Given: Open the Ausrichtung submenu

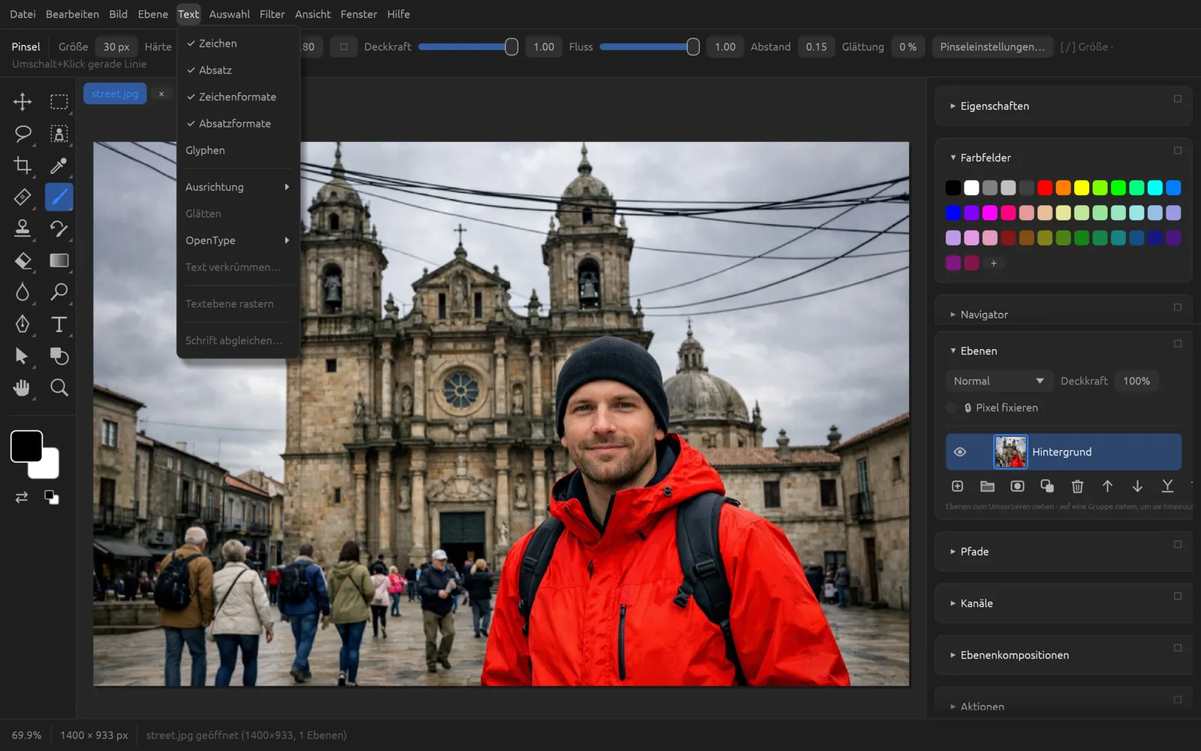Looking at the screenshot, I should pyautogui.click(x=239, y=187).
